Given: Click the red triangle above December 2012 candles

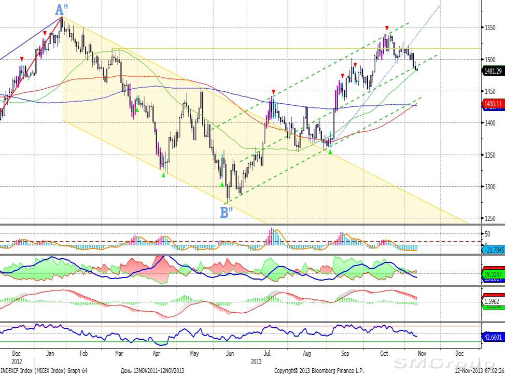Looking at the screenshot, I should 22,59.
